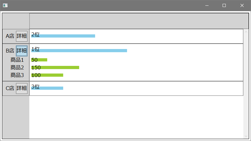Click the green bar showing 50
Image resolution: width=251 pixels, height=141 pixels.
pyautogui.click(x=39, y=60)
